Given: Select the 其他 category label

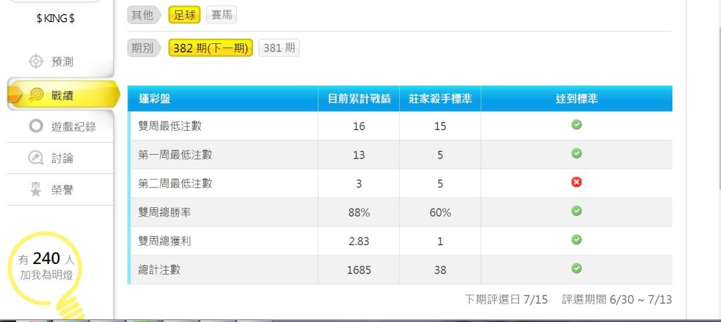Looking at the screenshot, I should [x=144, y=15].
